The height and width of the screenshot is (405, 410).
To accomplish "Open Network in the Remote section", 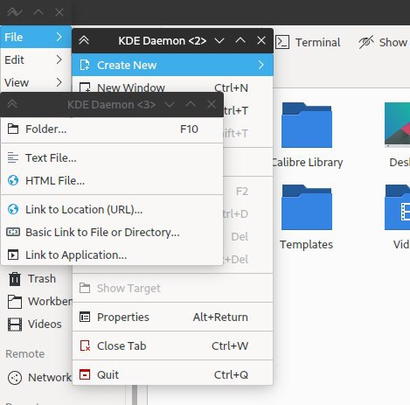I will [37, 378].
